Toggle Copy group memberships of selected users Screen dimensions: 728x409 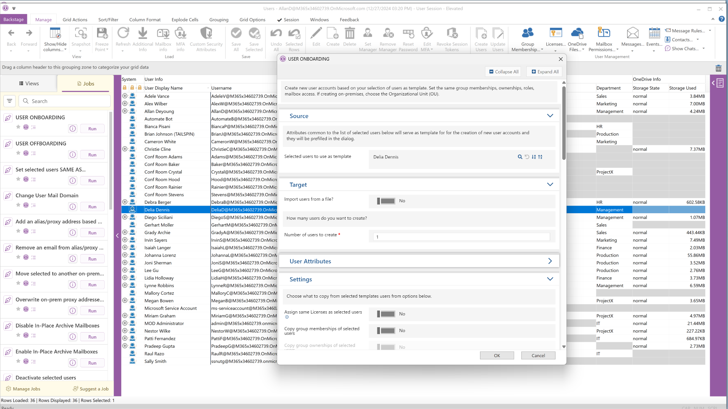pyautogui.click(x=386, y=331)
